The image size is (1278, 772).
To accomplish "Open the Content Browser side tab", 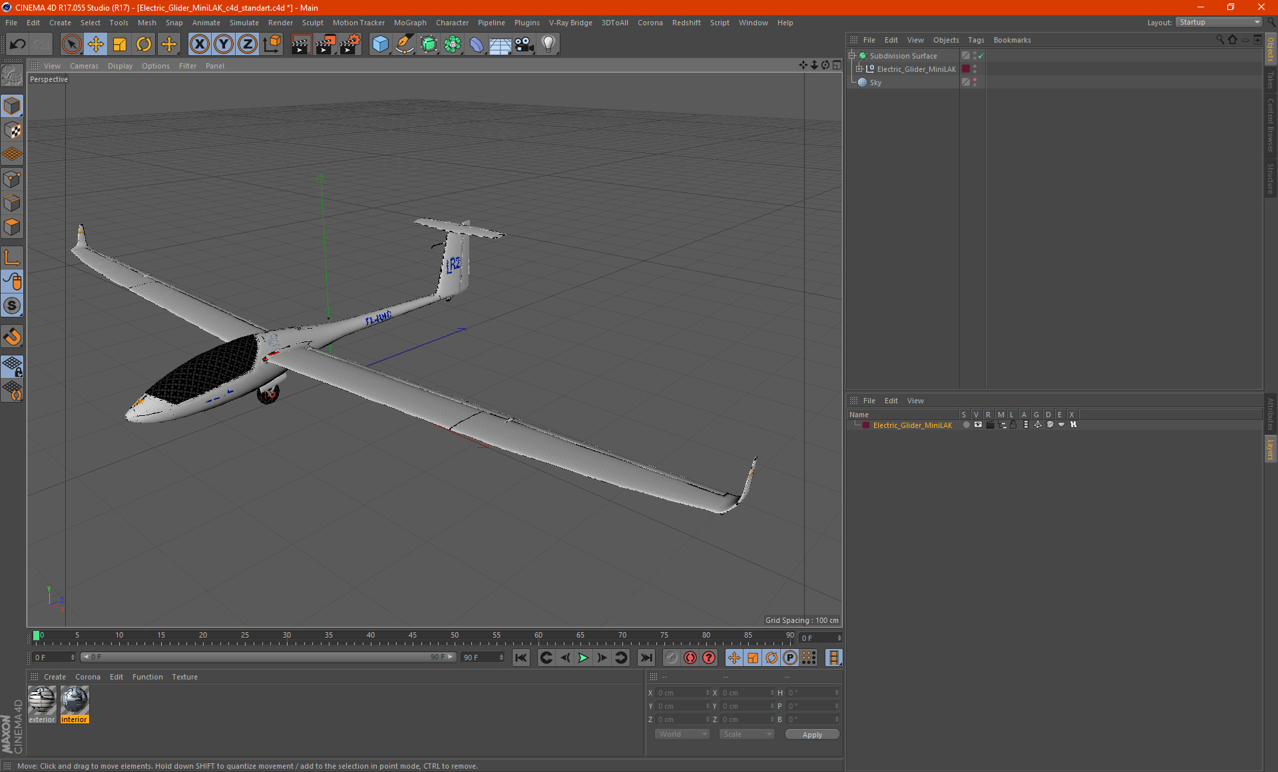I will click(x=1271, y=125).
